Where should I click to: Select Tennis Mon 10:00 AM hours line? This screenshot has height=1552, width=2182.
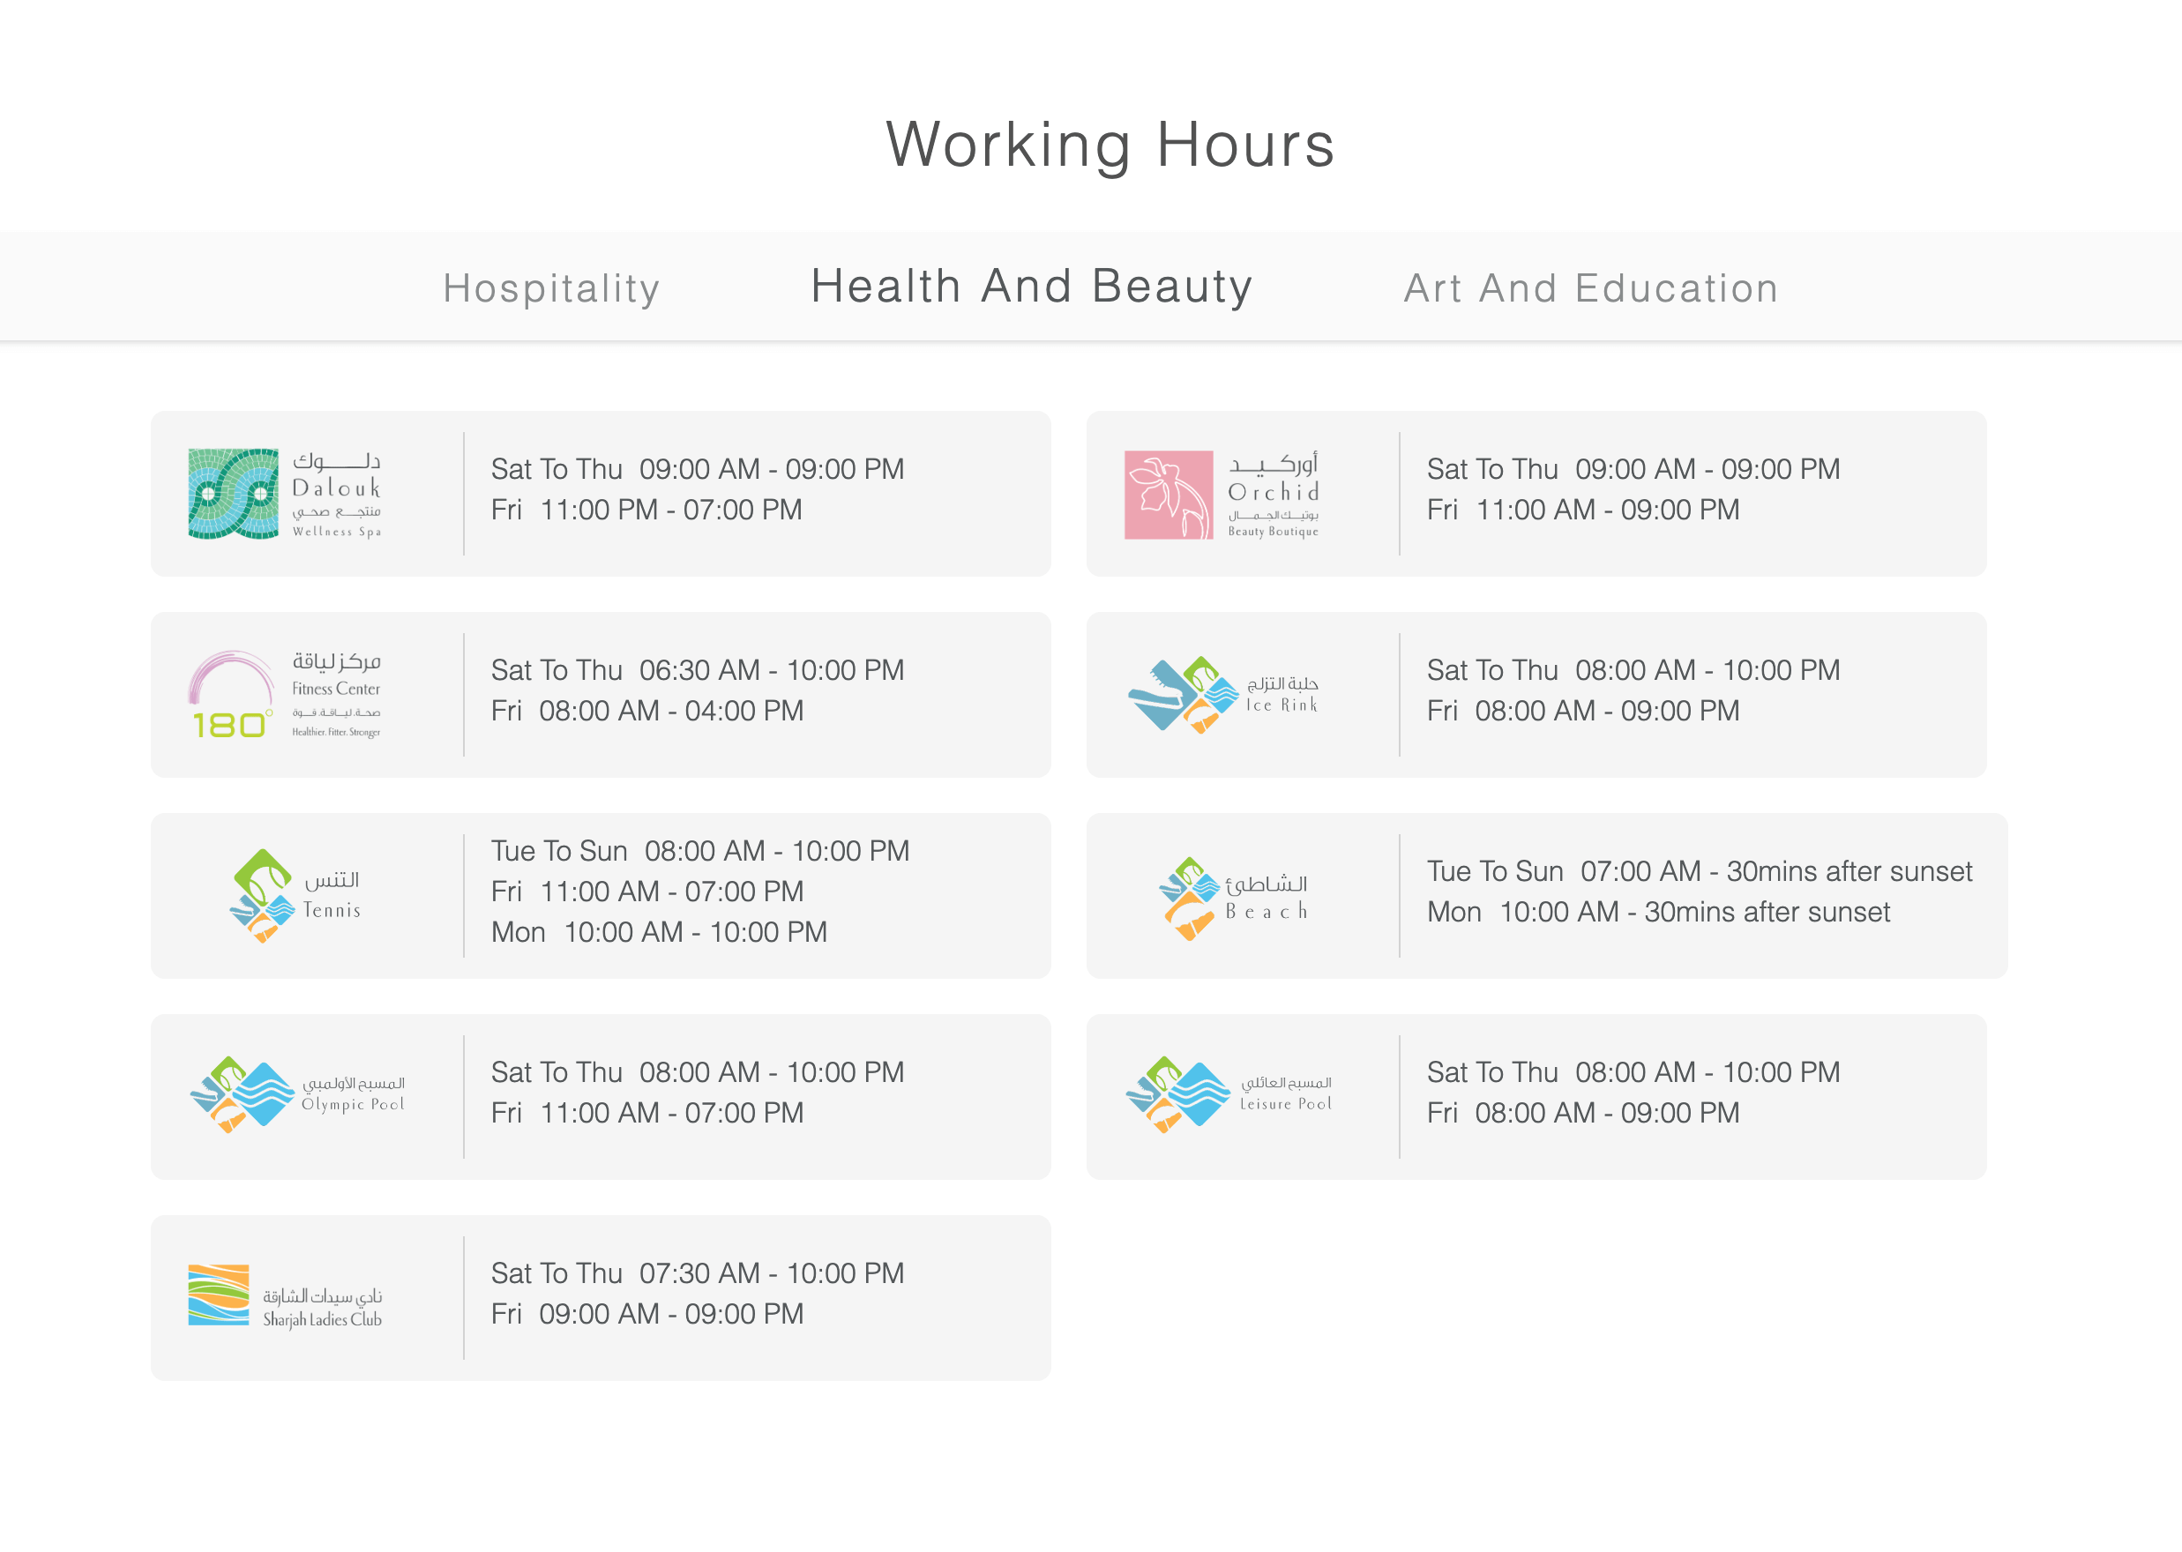[x=660, y=932]
